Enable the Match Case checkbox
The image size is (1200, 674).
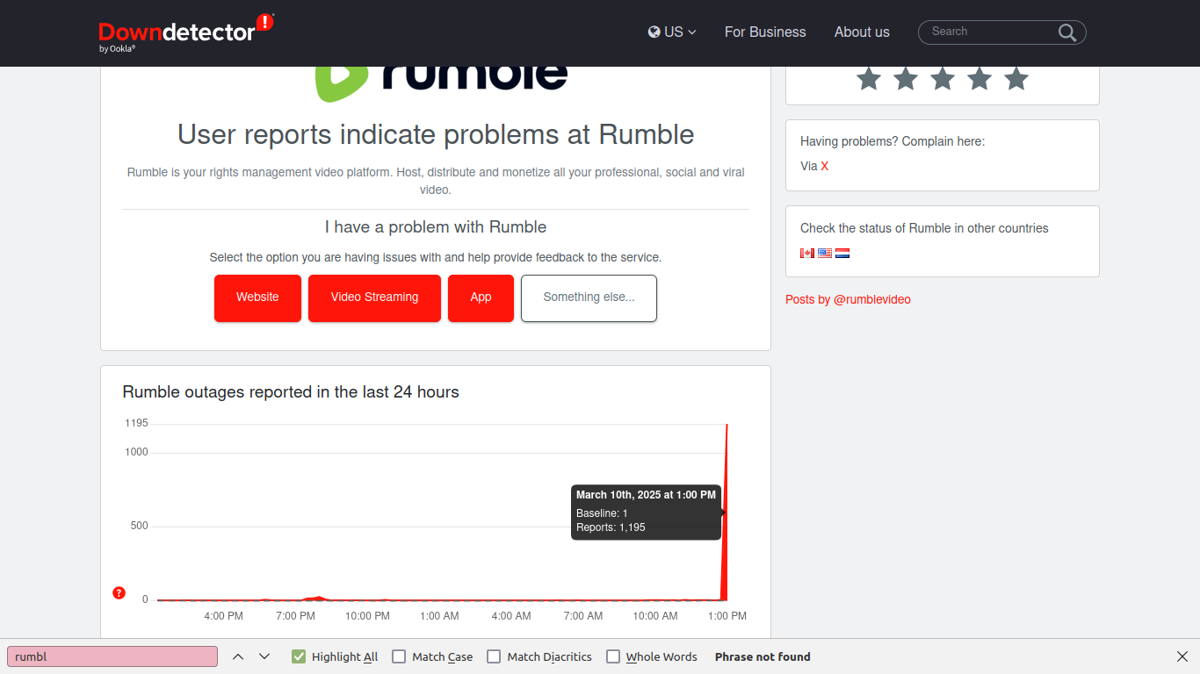click(x=399, y=656)
